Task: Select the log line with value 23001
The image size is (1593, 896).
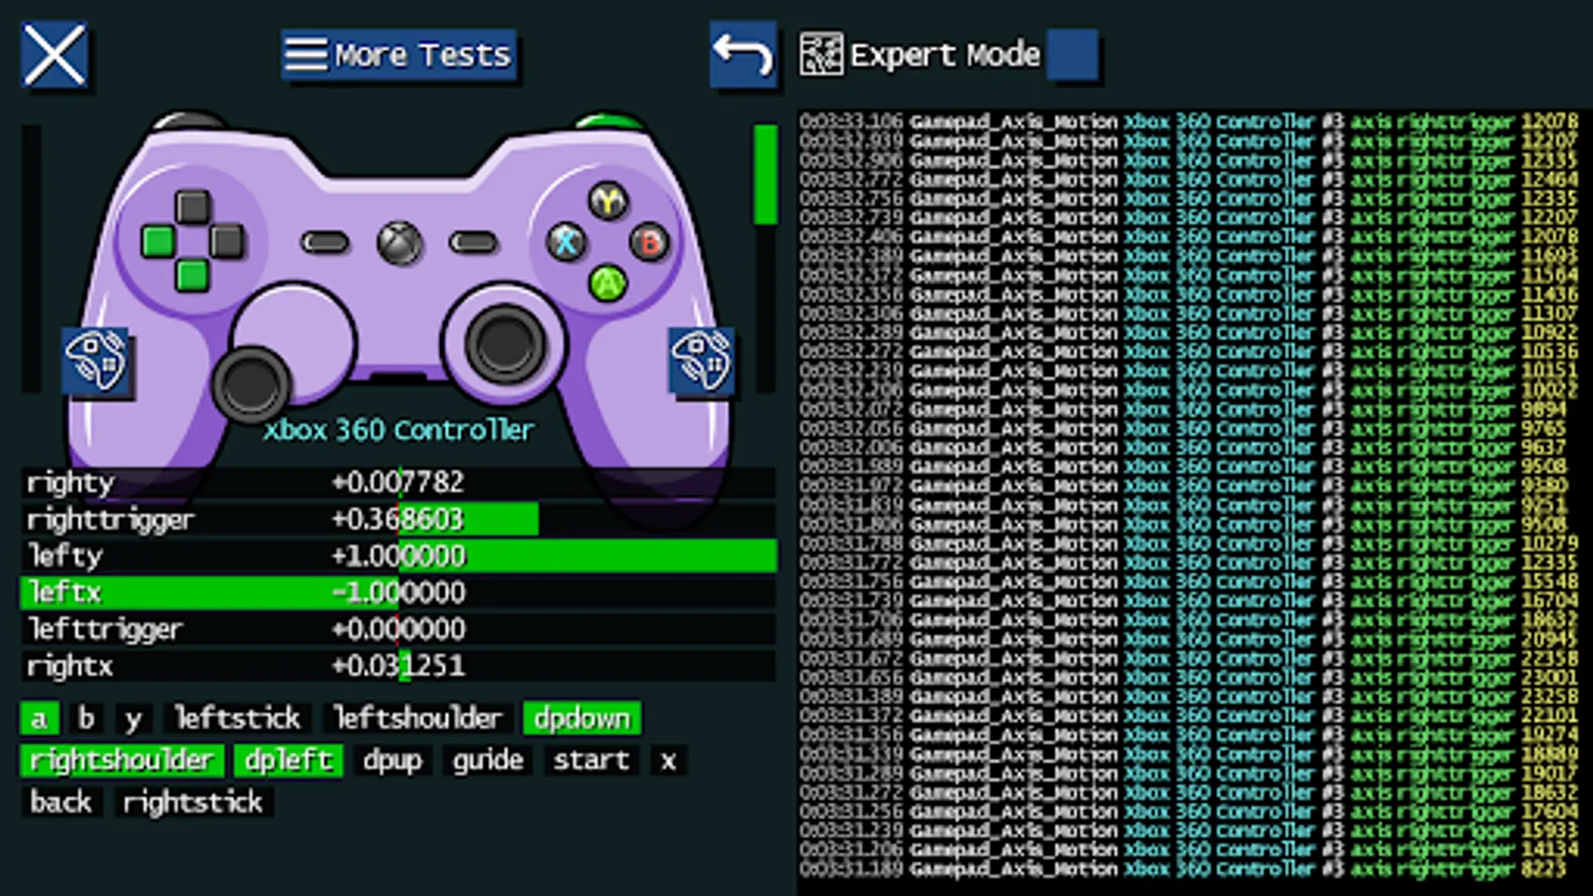Action: tap(1189, 677)
